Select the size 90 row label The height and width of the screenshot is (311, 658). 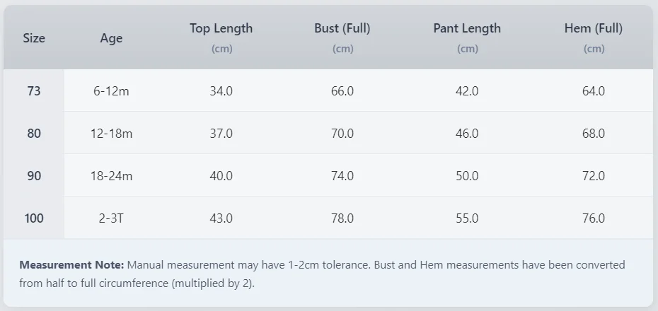[x=34, y=176]
